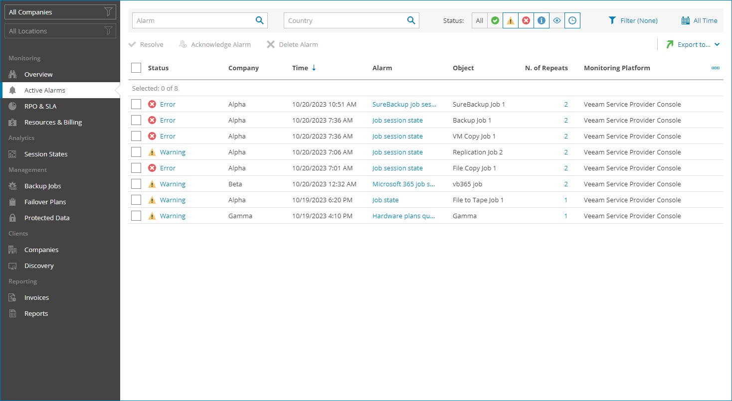
Task: Open the All Time period selector
Action: (x=700, y=20)
